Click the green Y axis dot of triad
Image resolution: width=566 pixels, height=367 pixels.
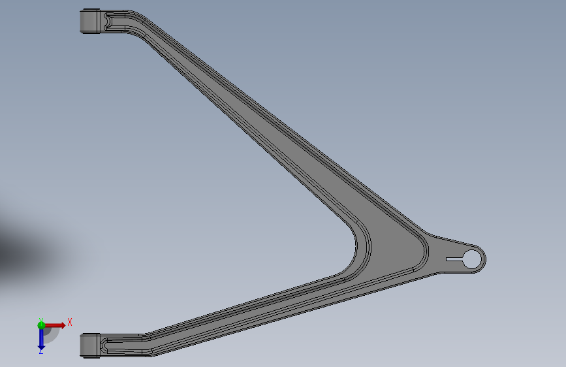[41, 325]
